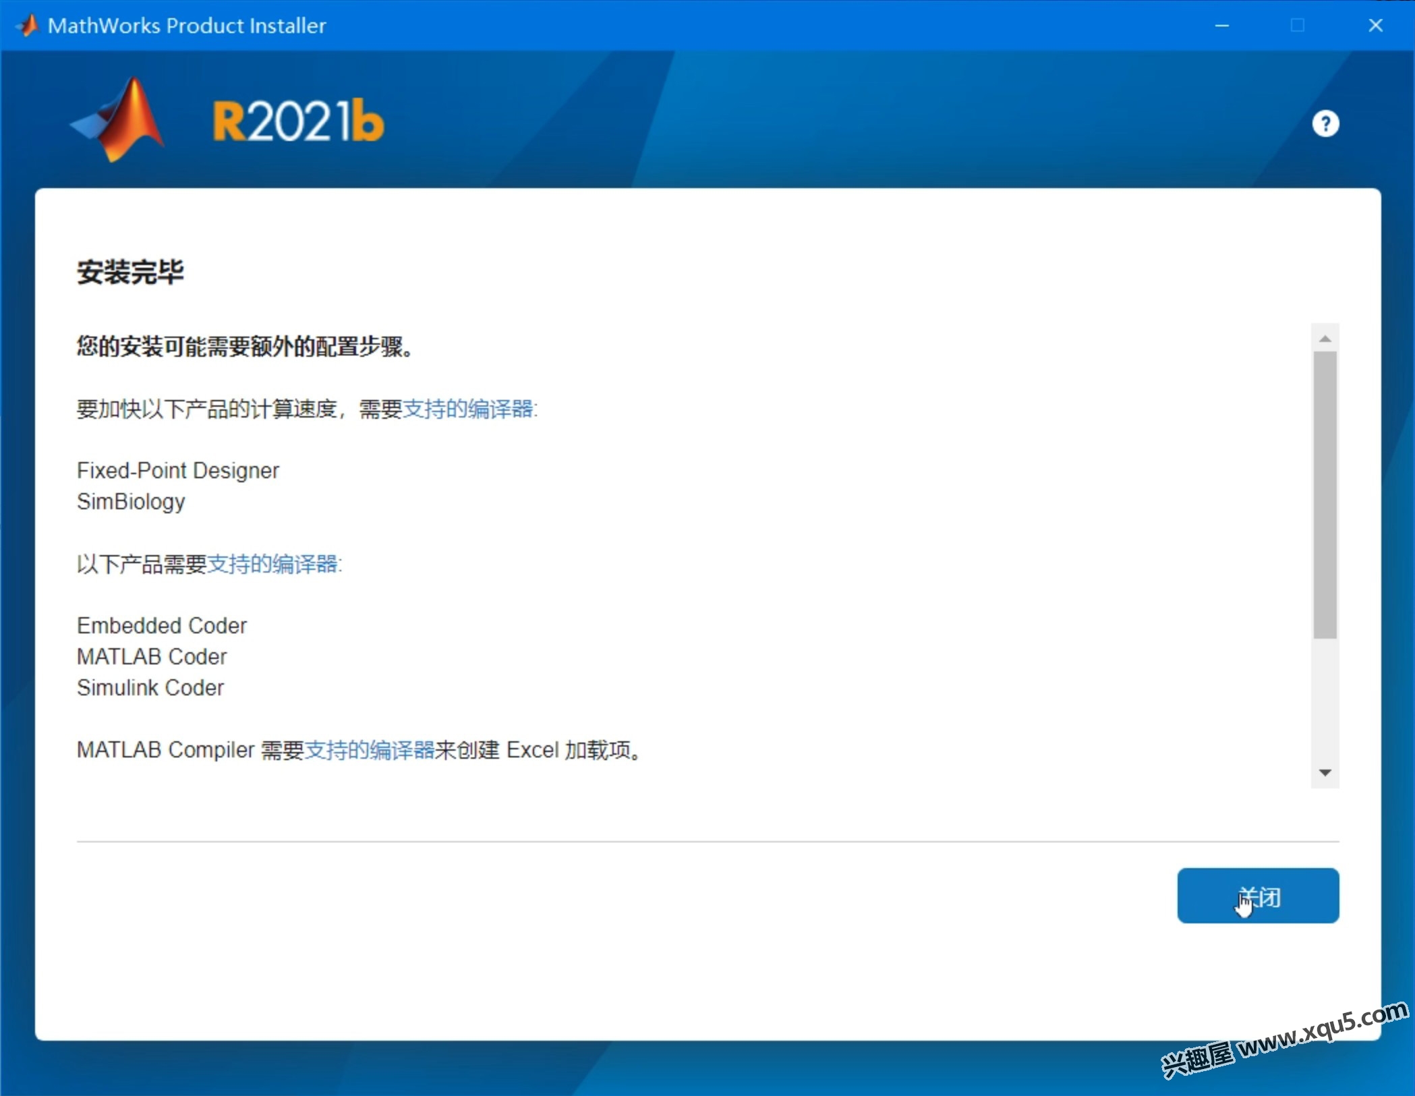The width and height of the screenshot is (1415, 1096).
Task: Click the empty scrollbar track below the thumb
Action: tap(1325, 701)
